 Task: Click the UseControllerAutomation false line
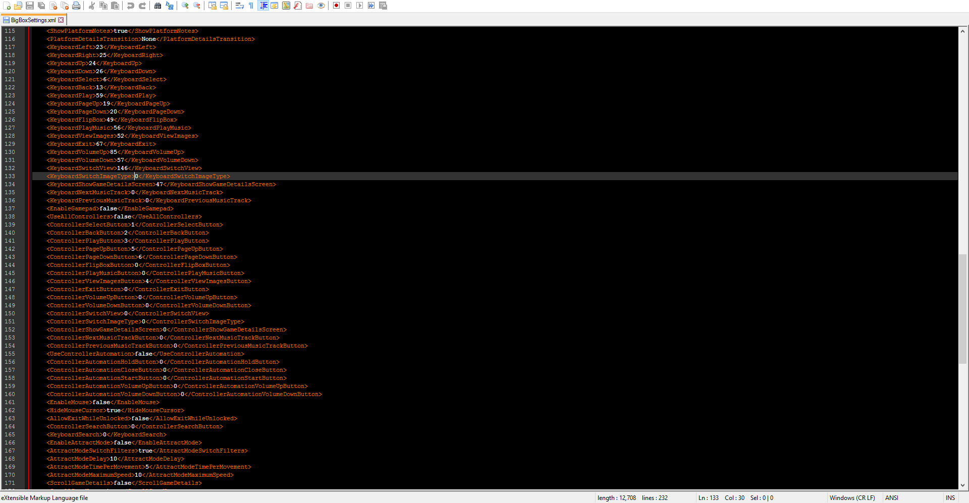[x=145, y=354]
